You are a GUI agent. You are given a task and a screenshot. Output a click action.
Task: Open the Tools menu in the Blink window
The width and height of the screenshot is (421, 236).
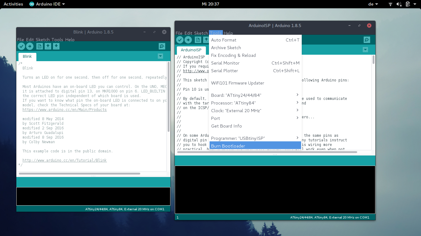[x=57, y=40]
